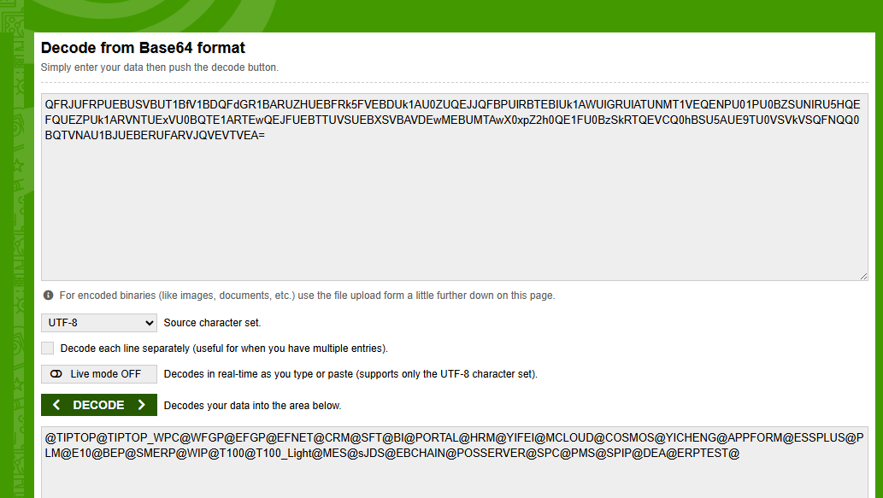Toggle the Live mode OFF text
This screenshot has width=883, height=498.
(x=106, y=374)
